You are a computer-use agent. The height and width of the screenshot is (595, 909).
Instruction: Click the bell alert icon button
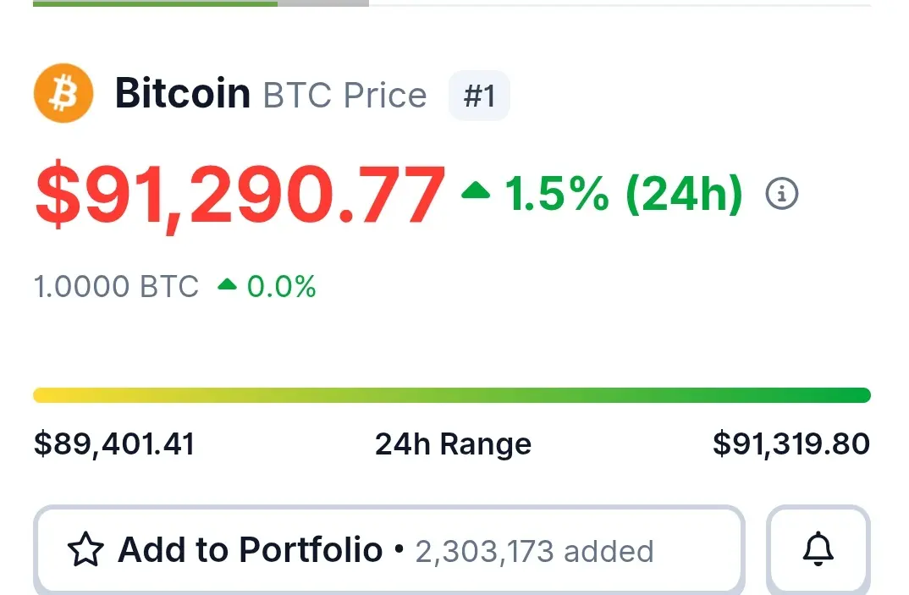(818, 548)
